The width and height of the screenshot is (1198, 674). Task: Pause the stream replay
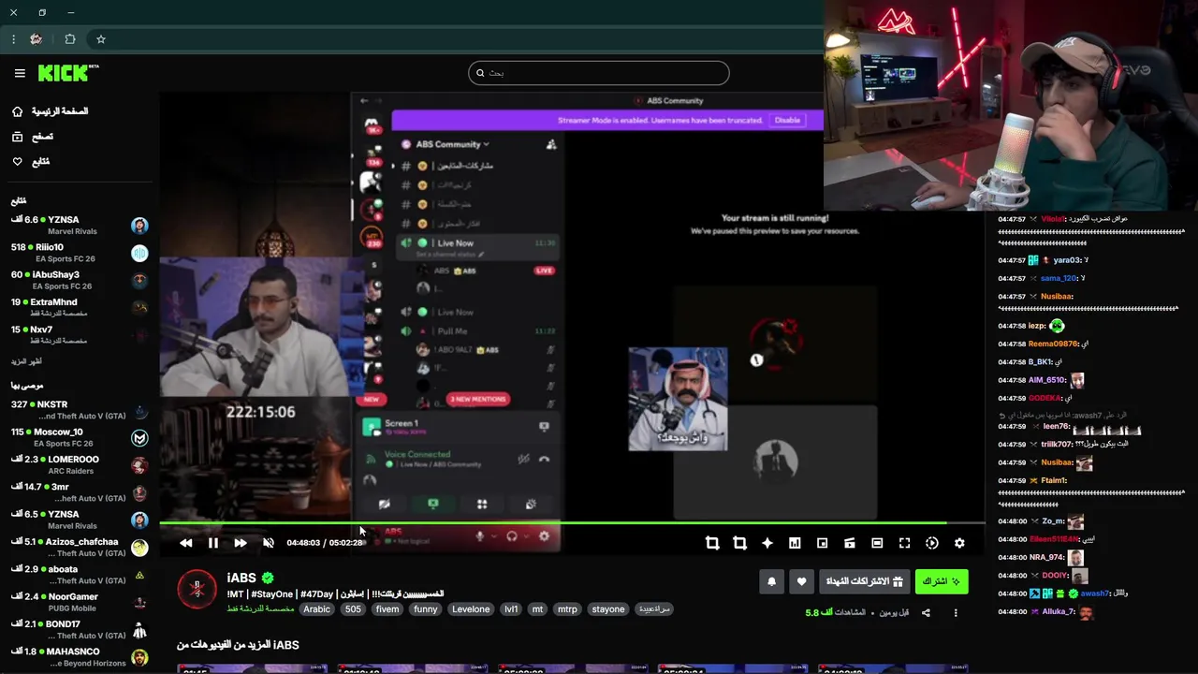click(213, 543)
